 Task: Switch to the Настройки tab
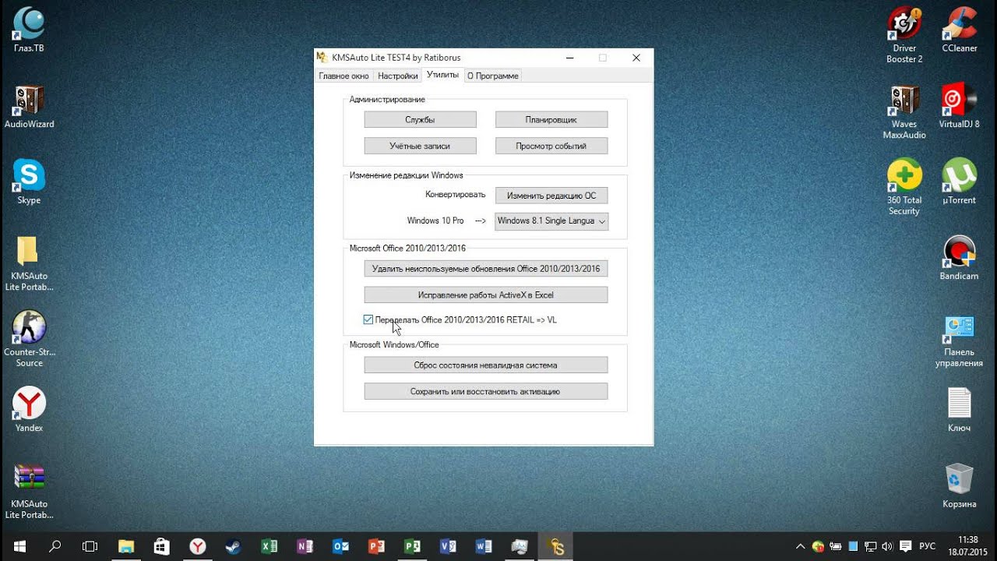coord(397,76)
